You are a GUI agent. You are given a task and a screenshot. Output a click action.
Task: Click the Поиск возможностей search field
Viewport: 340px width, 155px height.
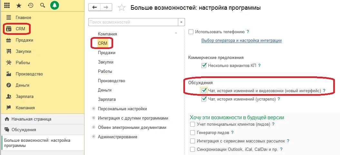(133, 22)
